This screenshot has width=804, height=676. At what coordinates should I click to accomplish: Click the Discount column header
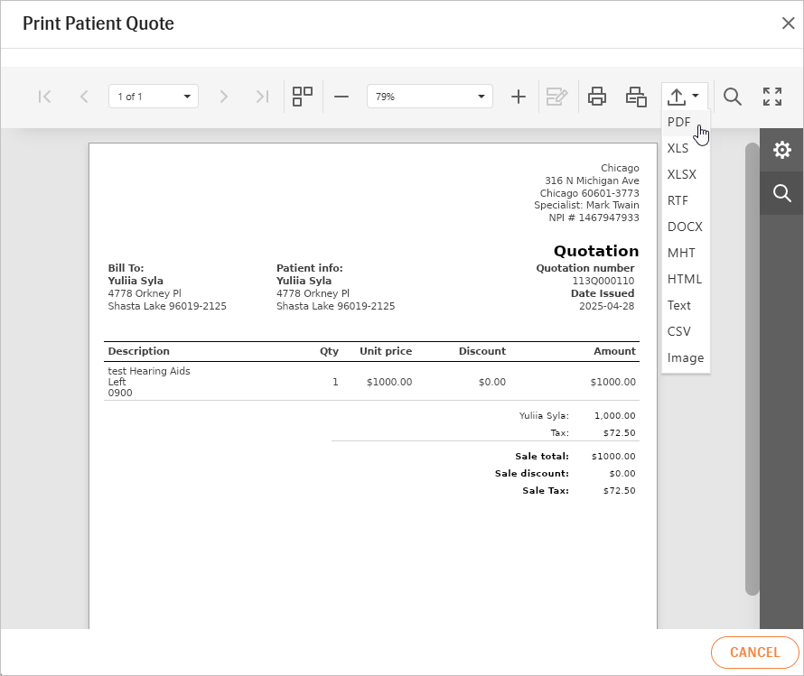482,351
